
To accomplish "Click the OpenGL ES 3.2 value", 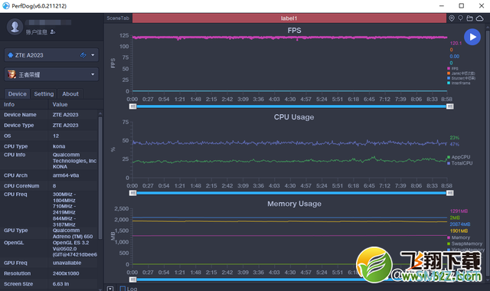I will pyautogui.click(x=75, y=248).
